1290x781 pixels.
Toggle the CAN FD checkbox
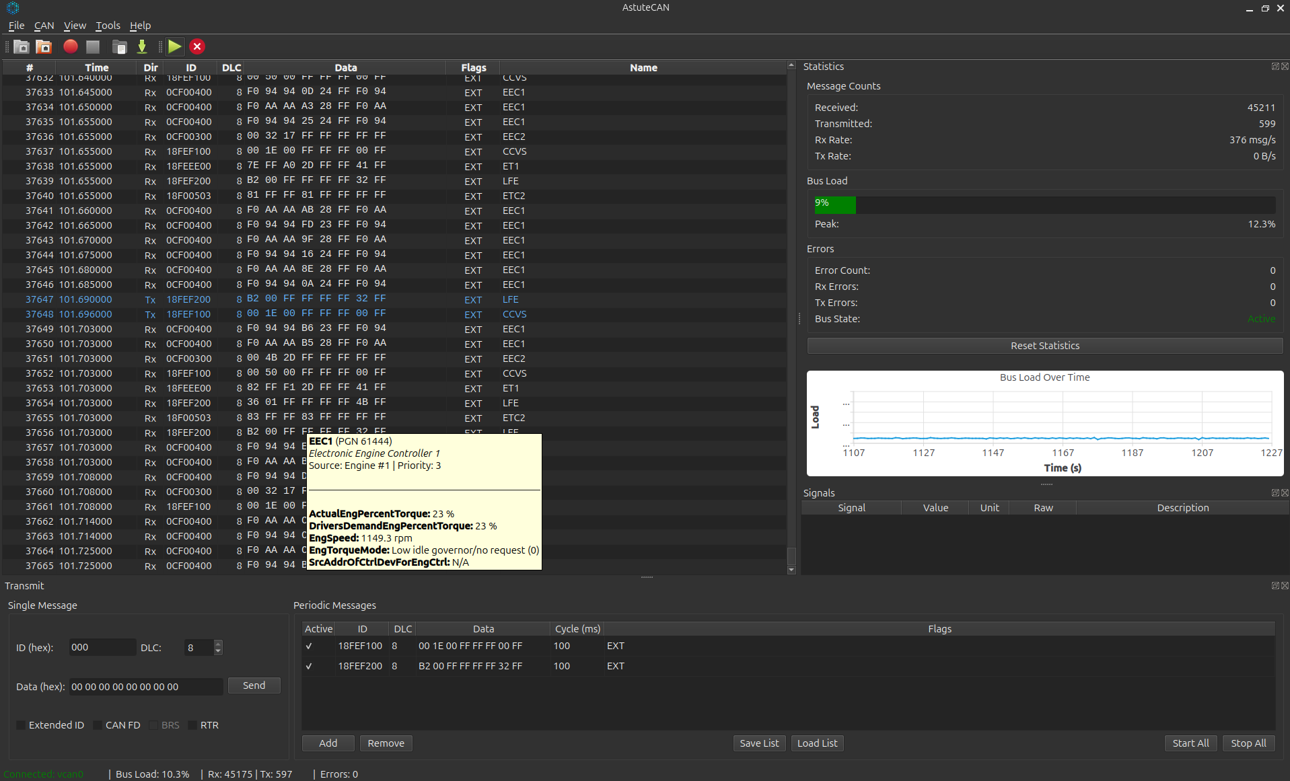[98, 725]
